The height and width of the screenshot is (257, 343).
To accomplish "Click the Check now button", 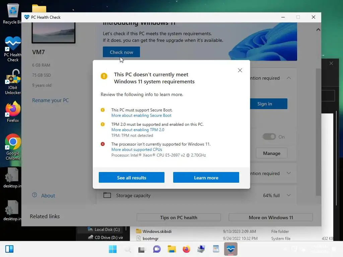I will coord(121,52).
